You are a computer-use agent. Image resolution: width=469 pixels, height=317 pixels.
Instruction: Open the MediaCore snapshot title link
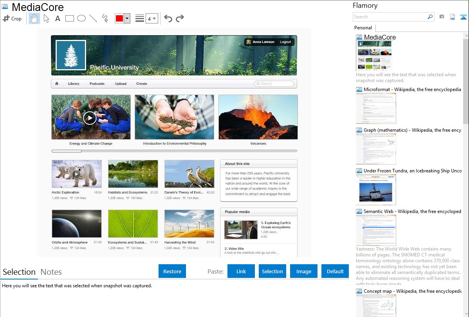point(380,38)
